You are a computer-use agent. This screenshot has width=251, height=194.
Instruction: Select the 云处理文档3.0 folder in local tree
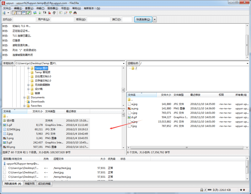(x=43, y=76)
